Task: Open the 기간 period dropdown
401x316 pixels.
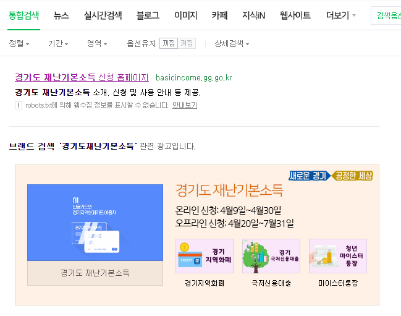Action: point(58,43)
